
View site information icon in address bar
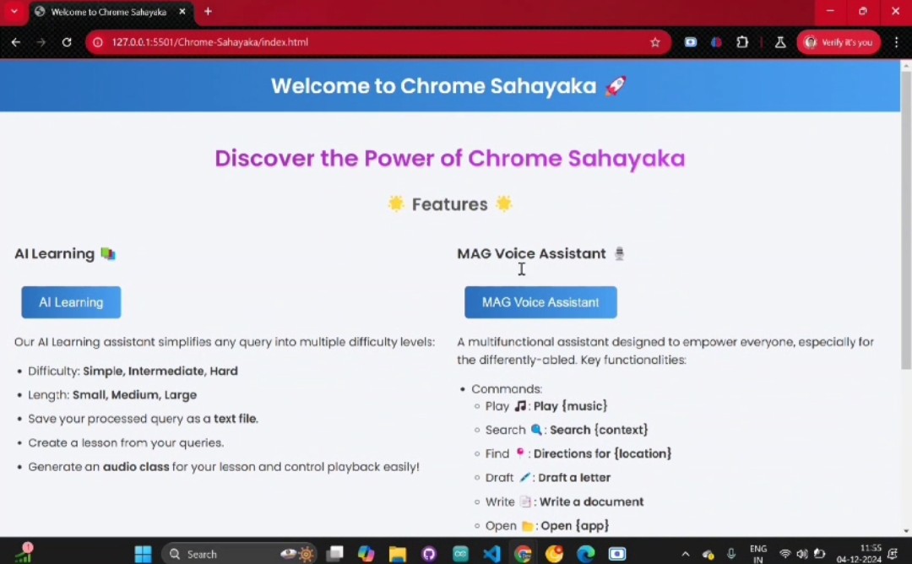coord(98,42)
